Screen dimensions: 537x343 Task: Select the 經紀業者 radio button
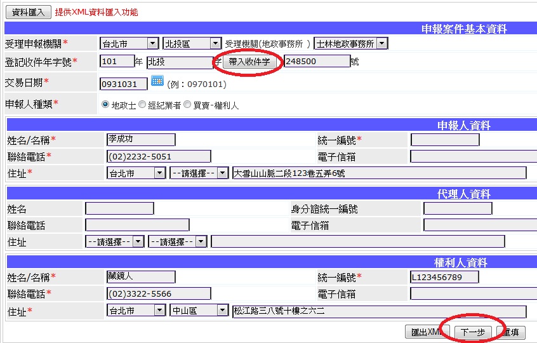pyautogui.click(x=142, y=105)
